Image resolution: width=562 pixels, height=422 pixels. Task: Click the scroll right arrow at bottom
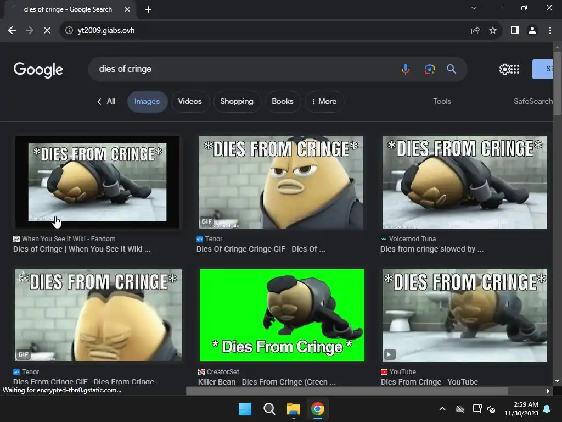pyautogui.click(x=548, y=391)
